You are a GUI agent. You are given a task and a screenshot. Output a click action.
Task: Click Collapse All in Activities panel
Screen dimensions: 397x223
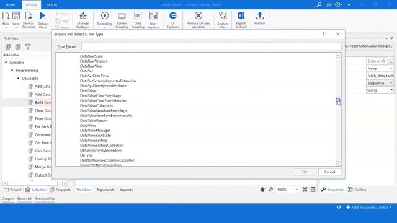coord(18,46)
